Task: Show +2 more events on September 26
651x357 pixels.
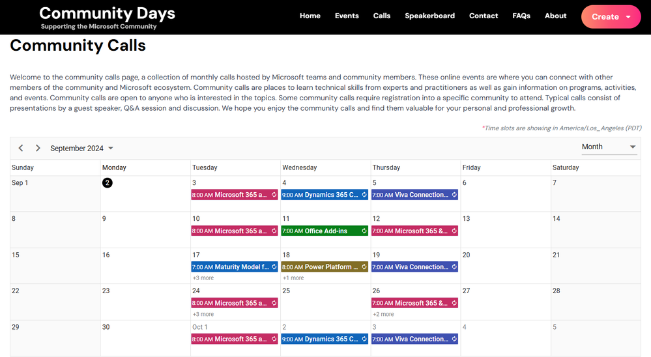Action: tap(383, 314)
